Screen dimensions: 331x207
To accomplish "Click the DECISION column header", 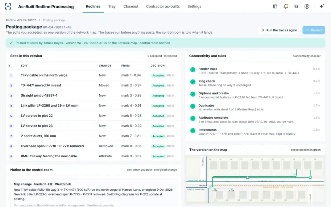I will 158,66.
